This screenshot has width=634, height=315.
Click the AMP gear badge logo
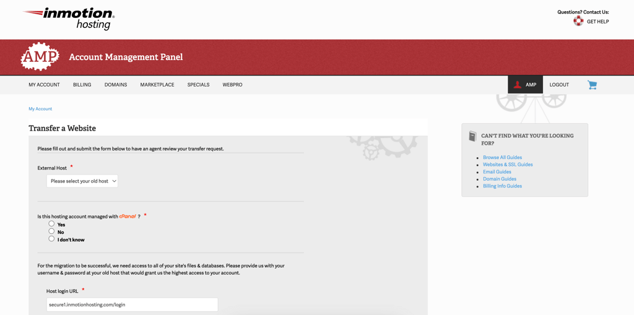[x=40, y=56]
